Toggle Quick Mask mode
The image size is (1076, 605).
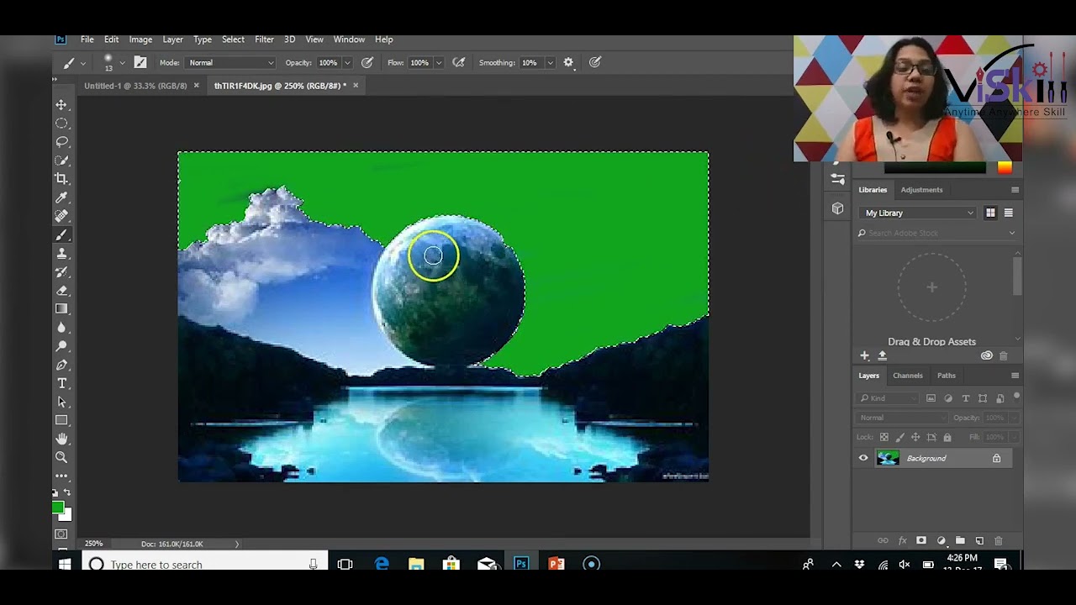click(61, 534)
